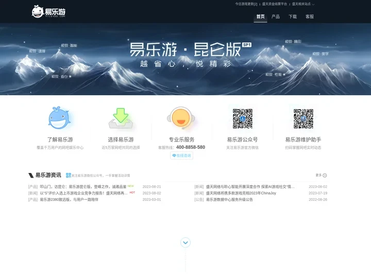Click the hotline number 400-8858-580
The image size is (371, 278).
tap(191, 147)
